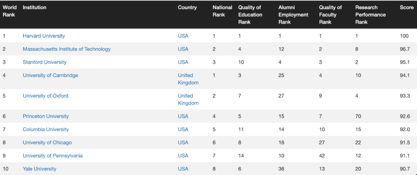Open the University of Cambridge link
The width and height of the screenshot is (417, 175).
click(51, 76)
